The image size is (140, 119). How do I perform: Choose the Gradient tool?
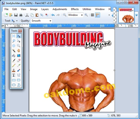point(19,56)
